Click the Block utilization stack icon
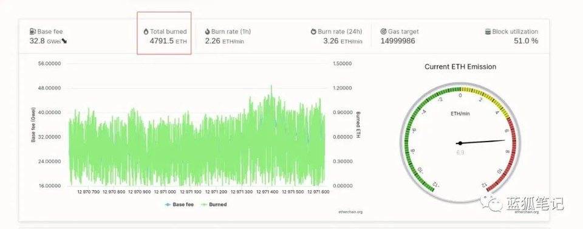This screenshot has width=583, height=229. tap(488, 32)
